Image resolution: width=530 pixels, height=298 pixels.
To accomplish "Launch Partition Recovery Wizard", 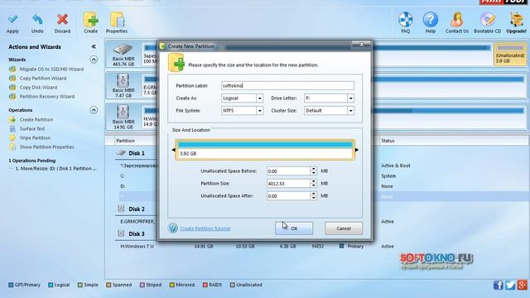I will tap(47, 96).
